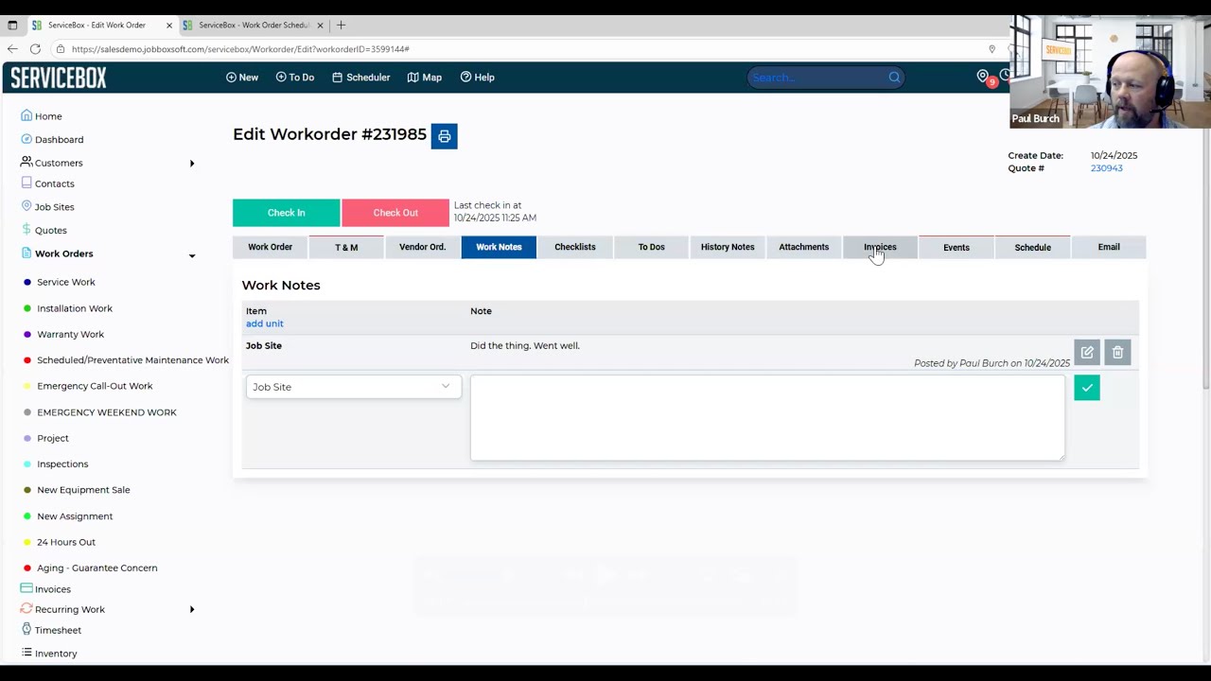Open Invoices in the sidebar
Screen dimensions: 1211x681
(52, 589)
